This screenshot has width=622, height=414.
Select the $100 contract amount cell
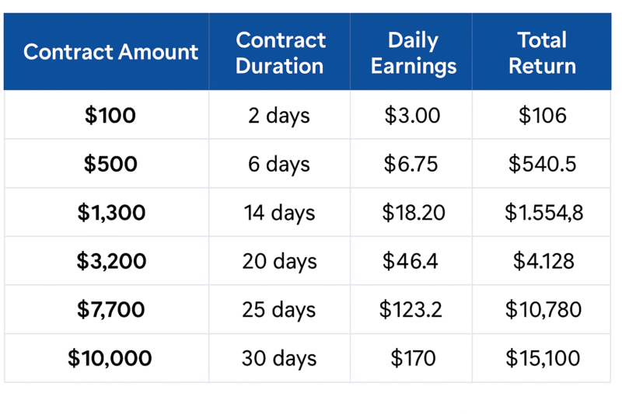110,116
